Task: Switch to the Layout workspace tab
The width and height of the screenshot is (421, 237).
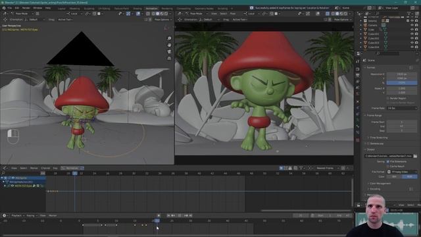Action: point(61,9)
